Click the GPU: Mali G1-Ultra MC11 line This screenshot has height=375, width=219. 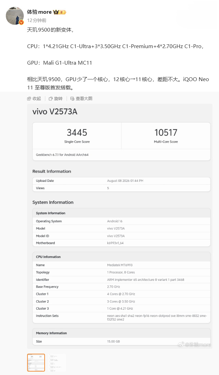(x=59, y=63)
